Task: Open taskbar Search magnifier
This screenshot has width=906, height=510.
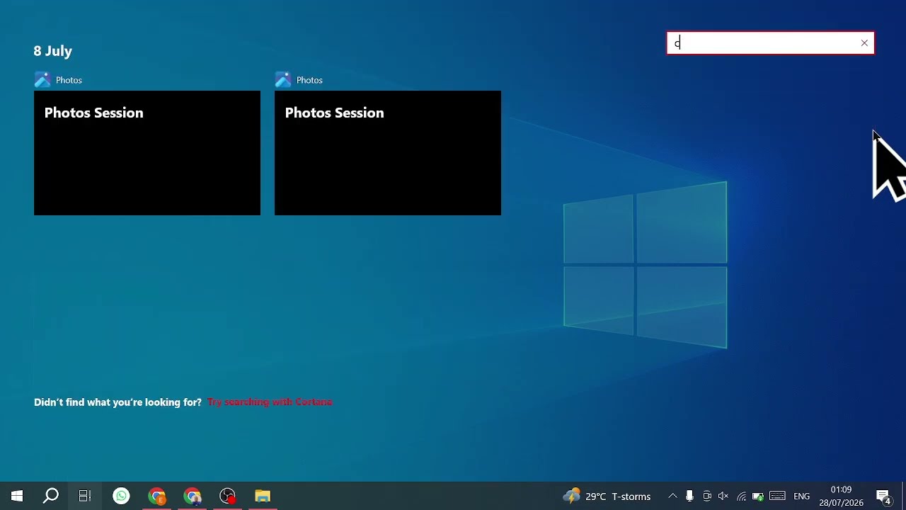Action: pos(51,496)
